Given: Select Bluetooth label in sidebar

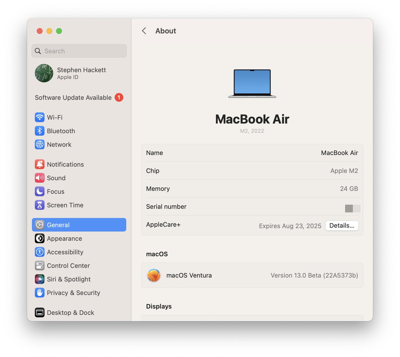Looking at the screenshot, I should (x=61, y=131).
